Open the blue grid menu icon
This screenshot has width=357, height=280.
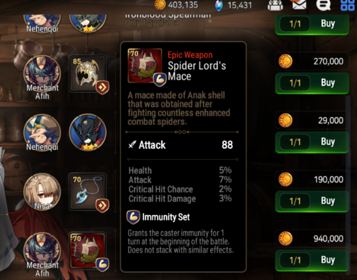tap(348, 5)
